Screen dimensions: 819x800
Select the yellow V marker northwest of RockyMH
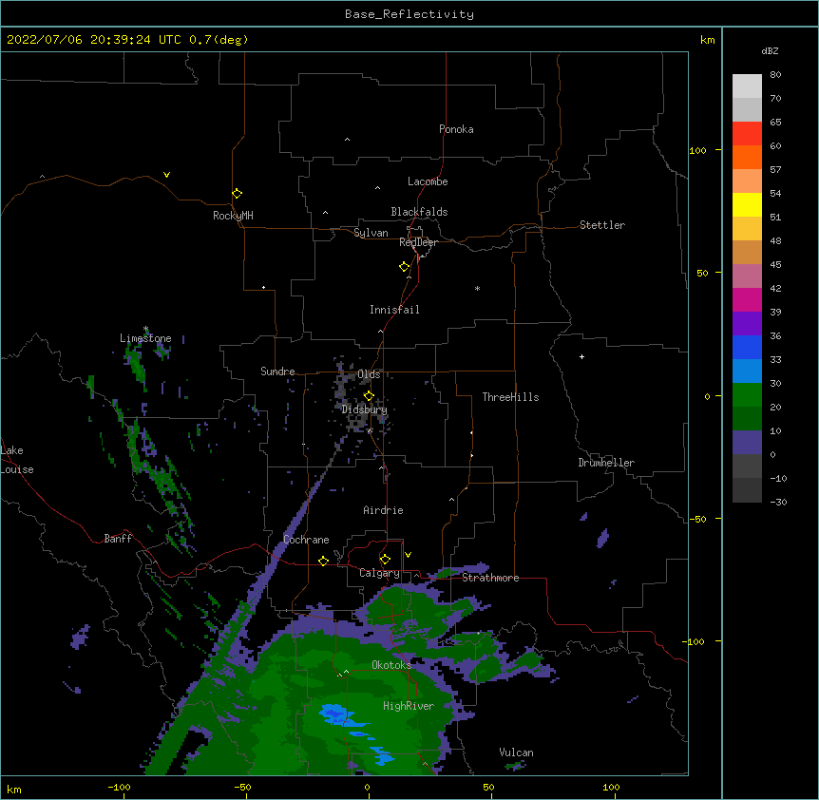click(166, 175)
